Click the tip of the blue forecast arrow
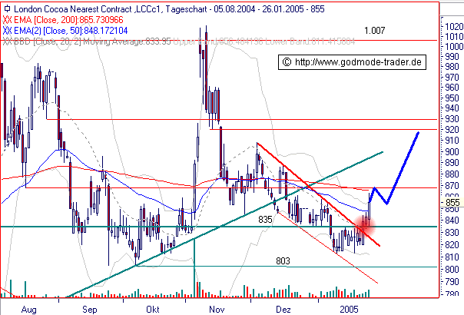The image size is (464, 315). tap(419, 133)
